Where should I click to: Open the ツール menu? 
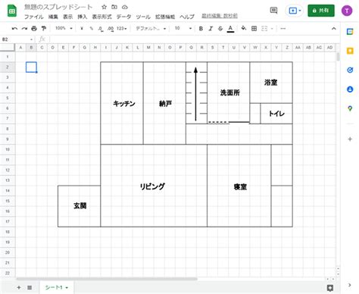143,17
